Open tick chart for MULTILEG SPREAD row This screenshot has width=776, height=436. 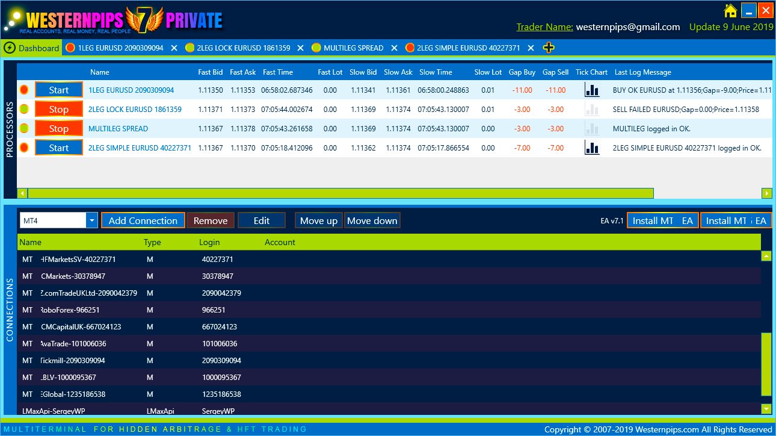(x=592, y=128)
